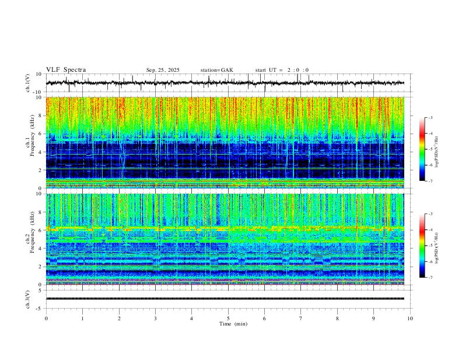Click time-axis tick label "9"
This screenshot has width=462, height=357.
click(373, 318)
